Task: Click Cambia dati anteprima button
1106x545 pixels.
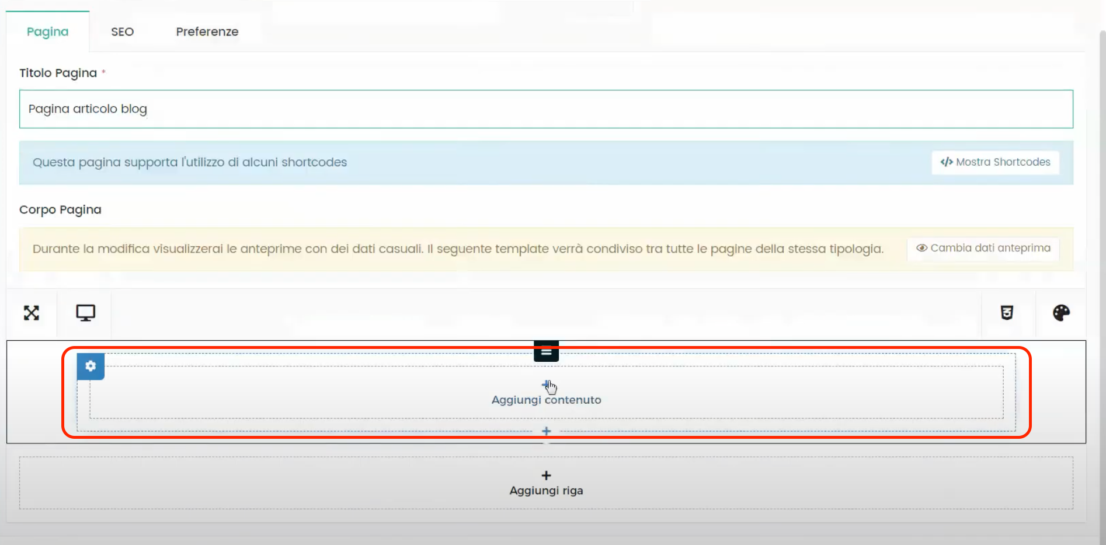Action: click(983, 248)
